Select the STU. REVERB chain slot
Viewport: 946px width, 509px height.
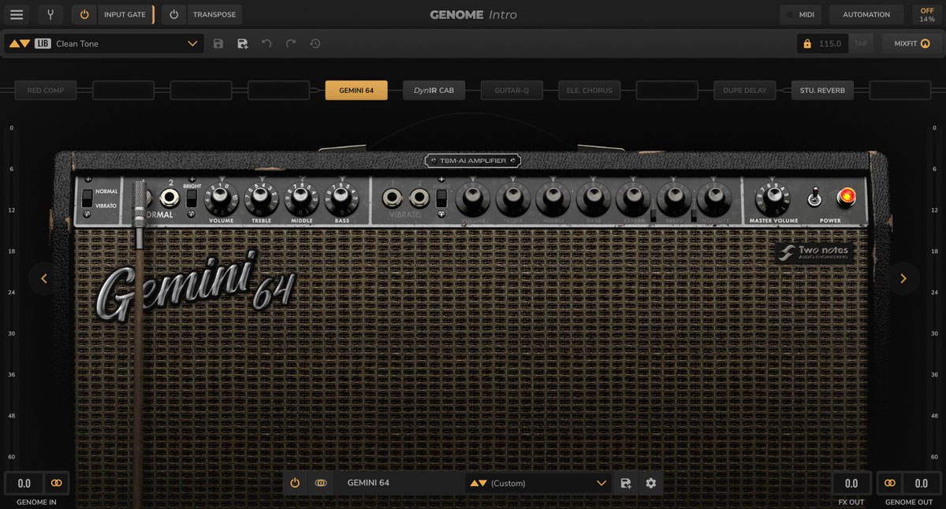click(822, 91)
